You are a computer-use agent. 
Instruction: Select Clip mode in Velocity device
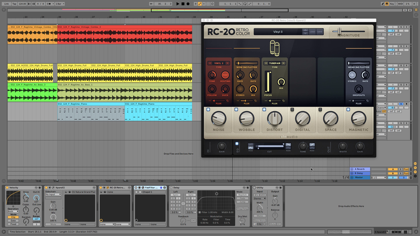click(13, 217)
